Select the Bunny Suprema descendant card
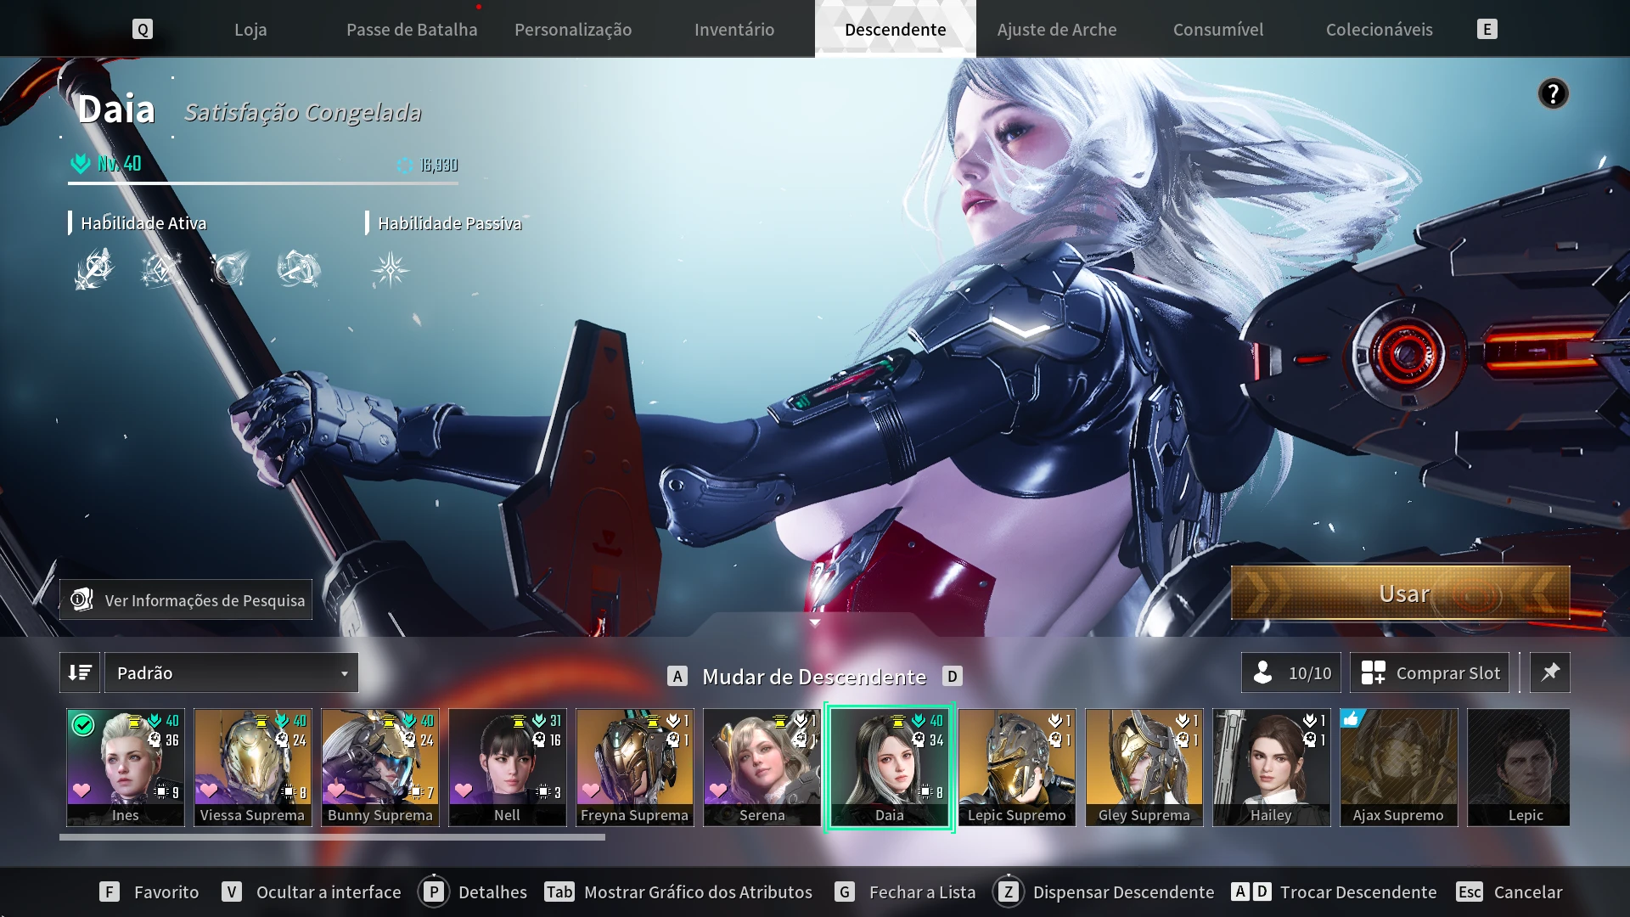Image resolution: width=1630 pixels, height=917 pixels. [x=380, y=768]
